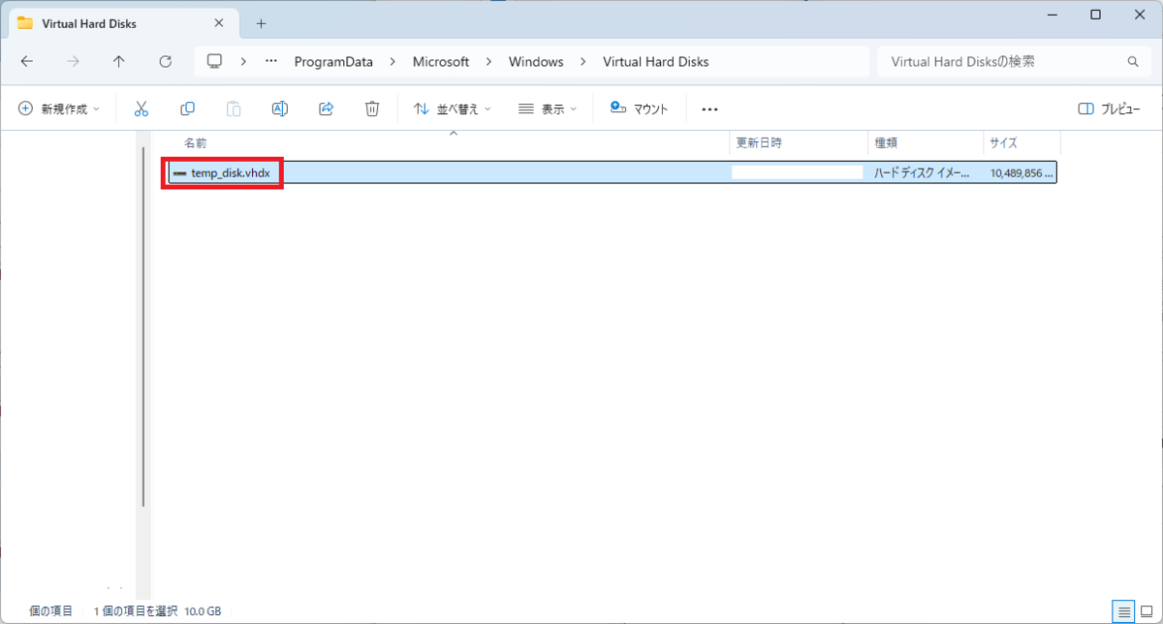1163x624 pixels.
Task: Add a new tab with plus button
Action: tap(261, 23)
